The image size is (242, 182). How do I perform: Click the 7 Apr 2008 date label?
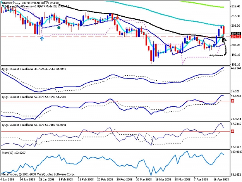[x=201, y=179]
